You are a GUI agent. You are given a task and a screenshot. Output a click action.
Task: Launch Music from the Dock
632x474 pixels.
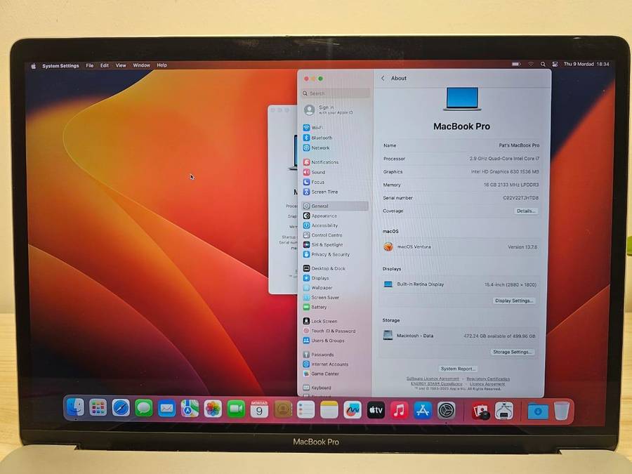click(x=398, y=411)
